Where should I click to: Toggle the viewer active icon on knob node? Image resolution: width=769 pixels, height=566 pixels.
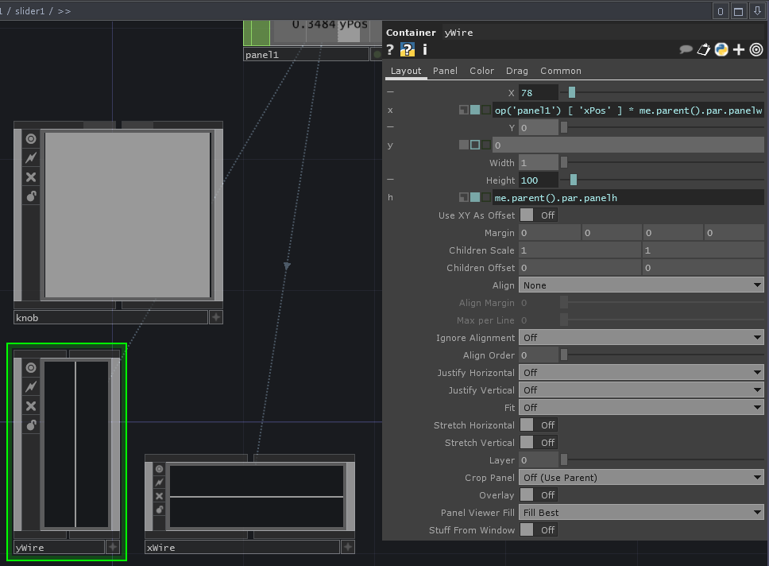coord(31,139)
